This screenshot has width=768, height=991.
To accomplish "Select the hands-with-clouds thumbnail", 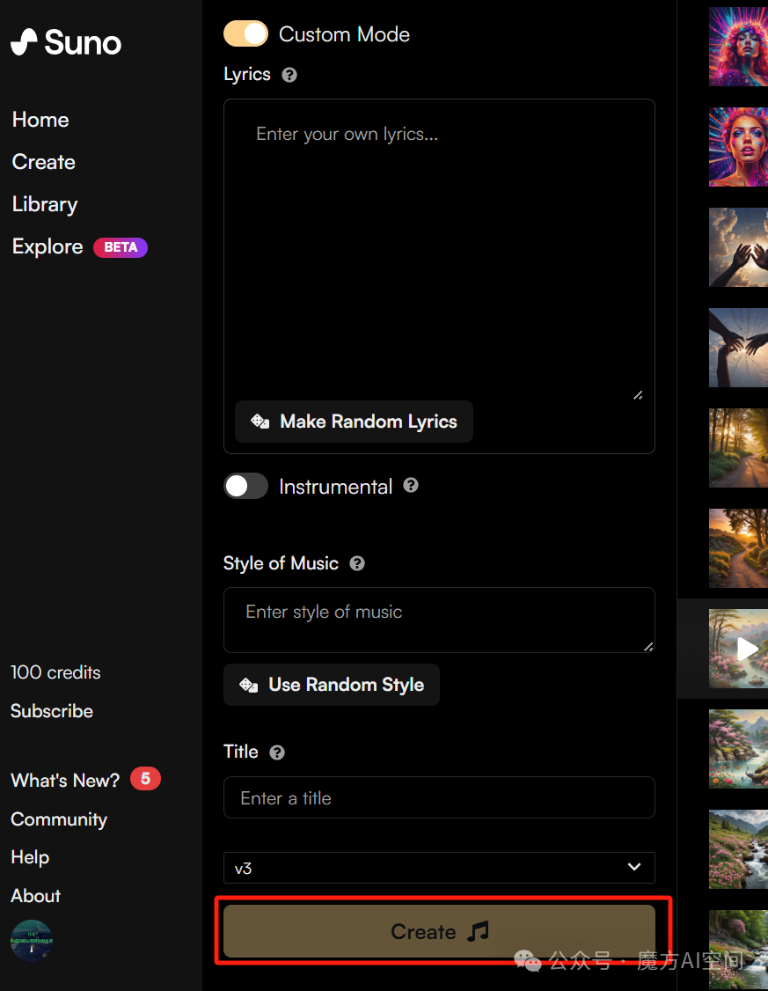I will [x=738, y=247].
